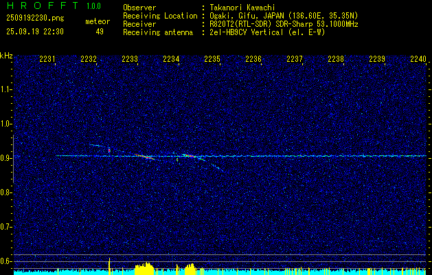The width and height of the screenshot is (432, 275).
Task: Click the kHz axis unit label
Action: 6,56
